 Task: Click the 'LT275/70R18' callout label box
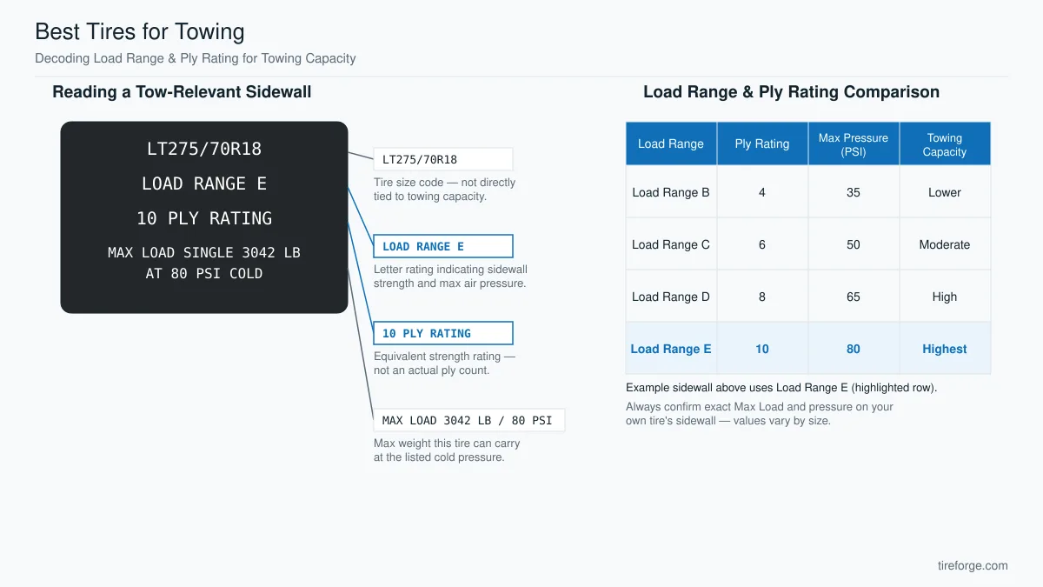[443, 159]
